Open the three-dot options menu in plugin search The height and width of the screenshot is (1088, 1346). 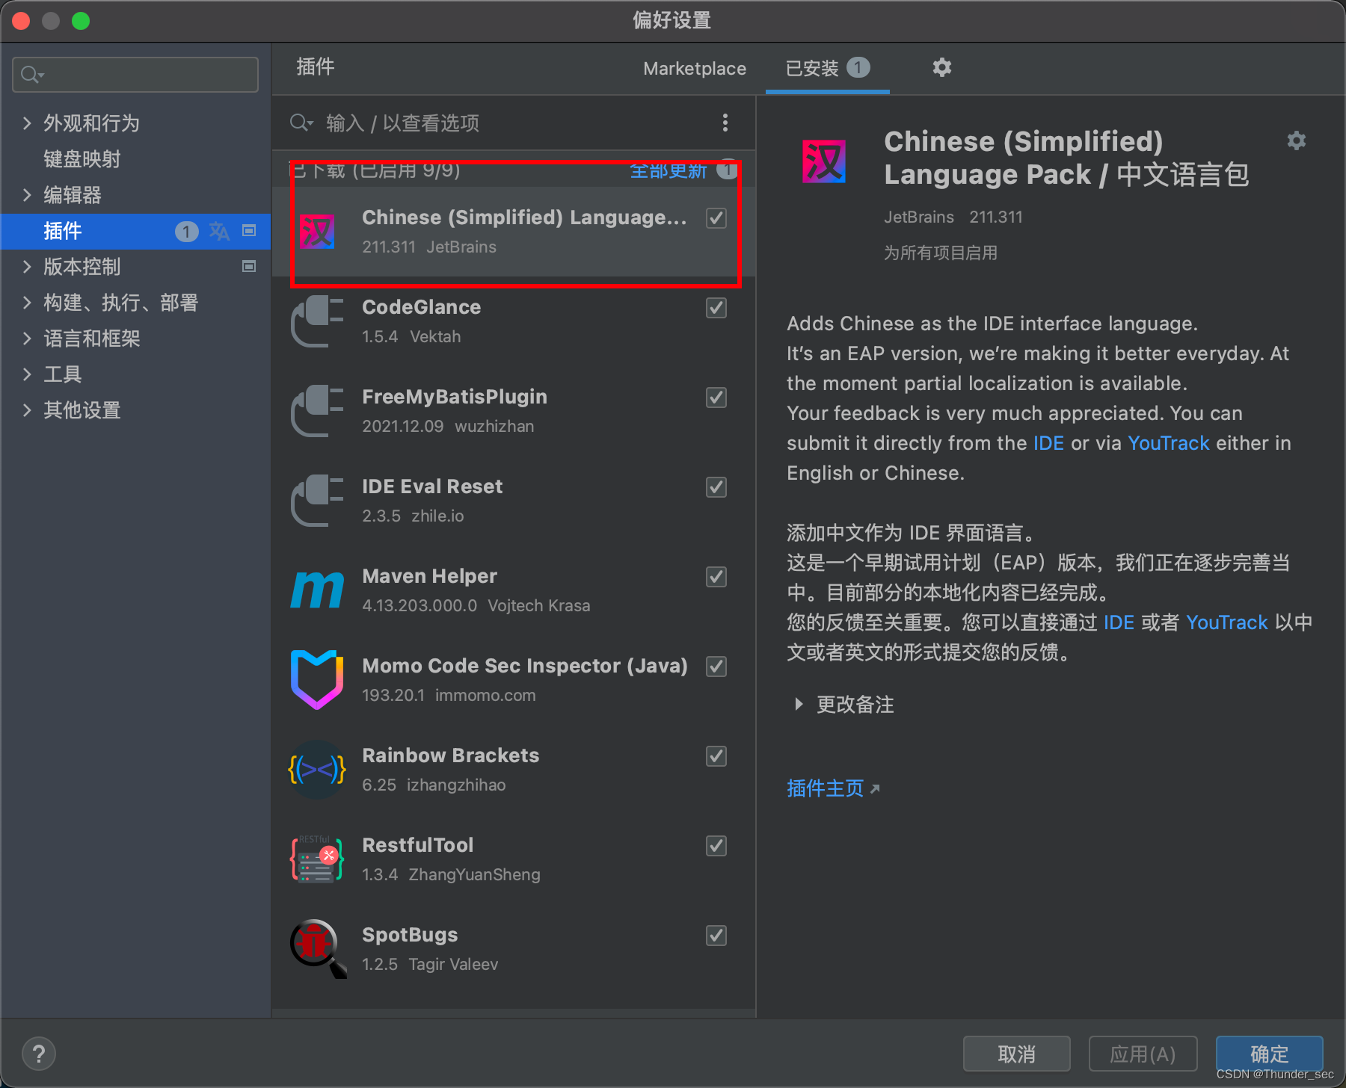tap(725, 123)
